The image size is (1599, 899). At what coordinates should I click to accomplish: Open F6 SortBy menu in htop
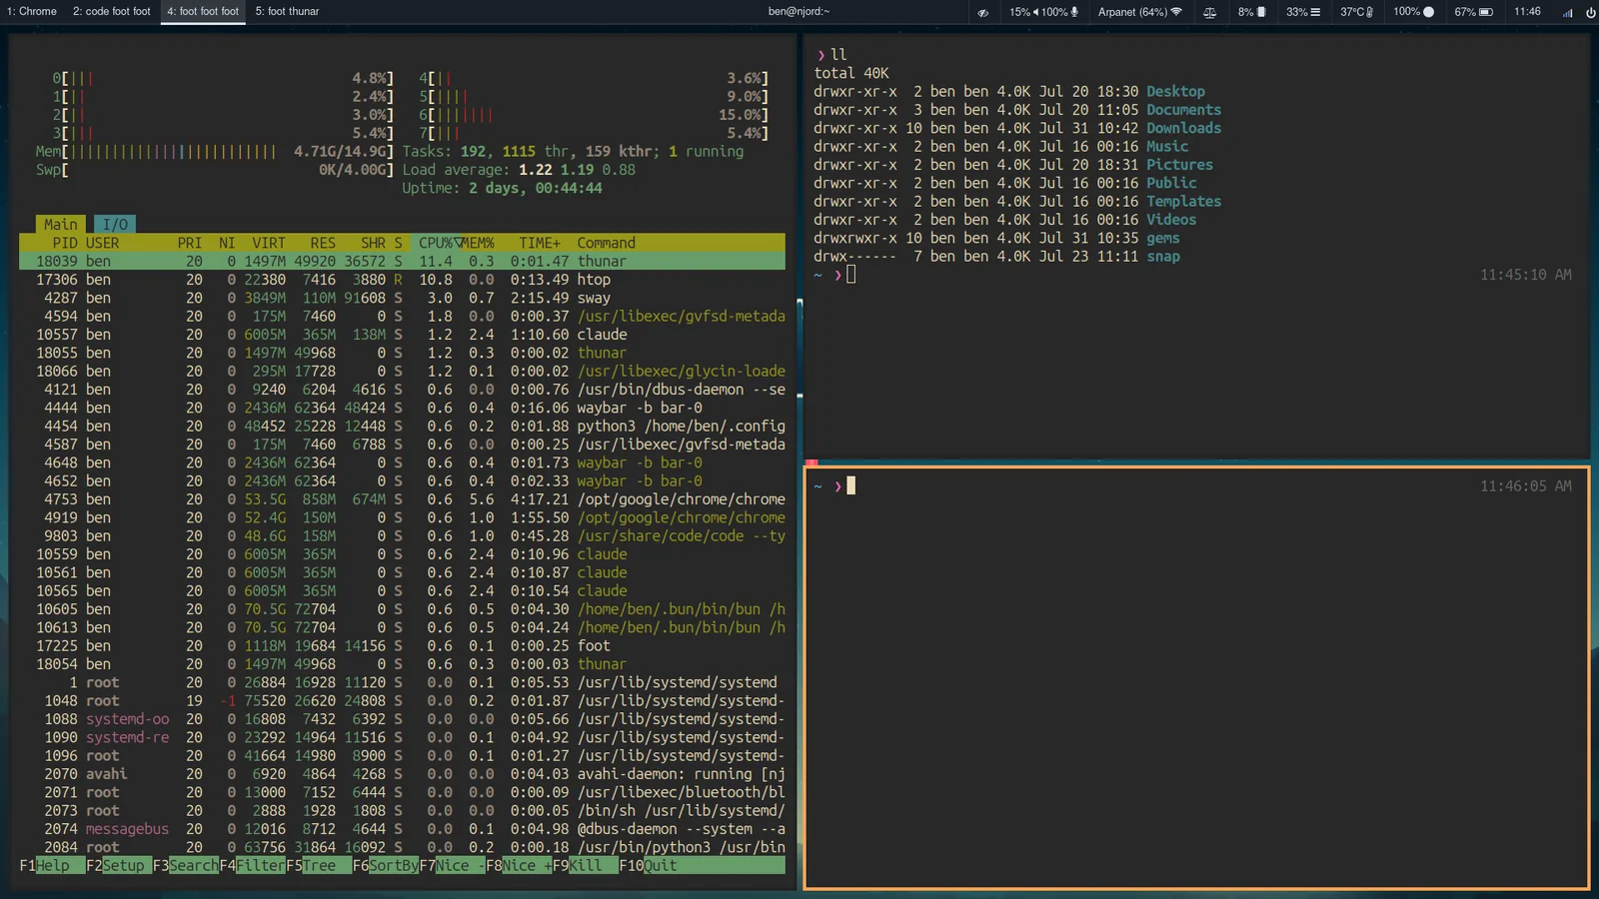[386, 866]
